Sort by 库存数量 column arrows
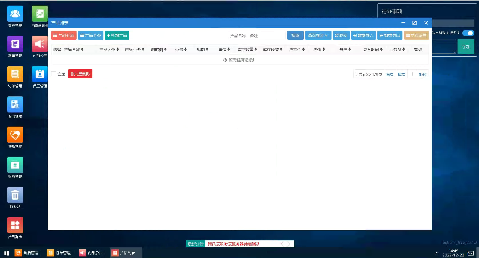Screen dimensions: 479x258 256,49
